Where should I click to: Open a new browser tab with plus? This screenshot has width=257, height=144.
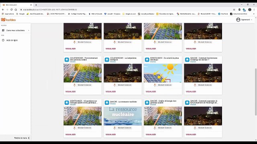(x=36, y=5)
